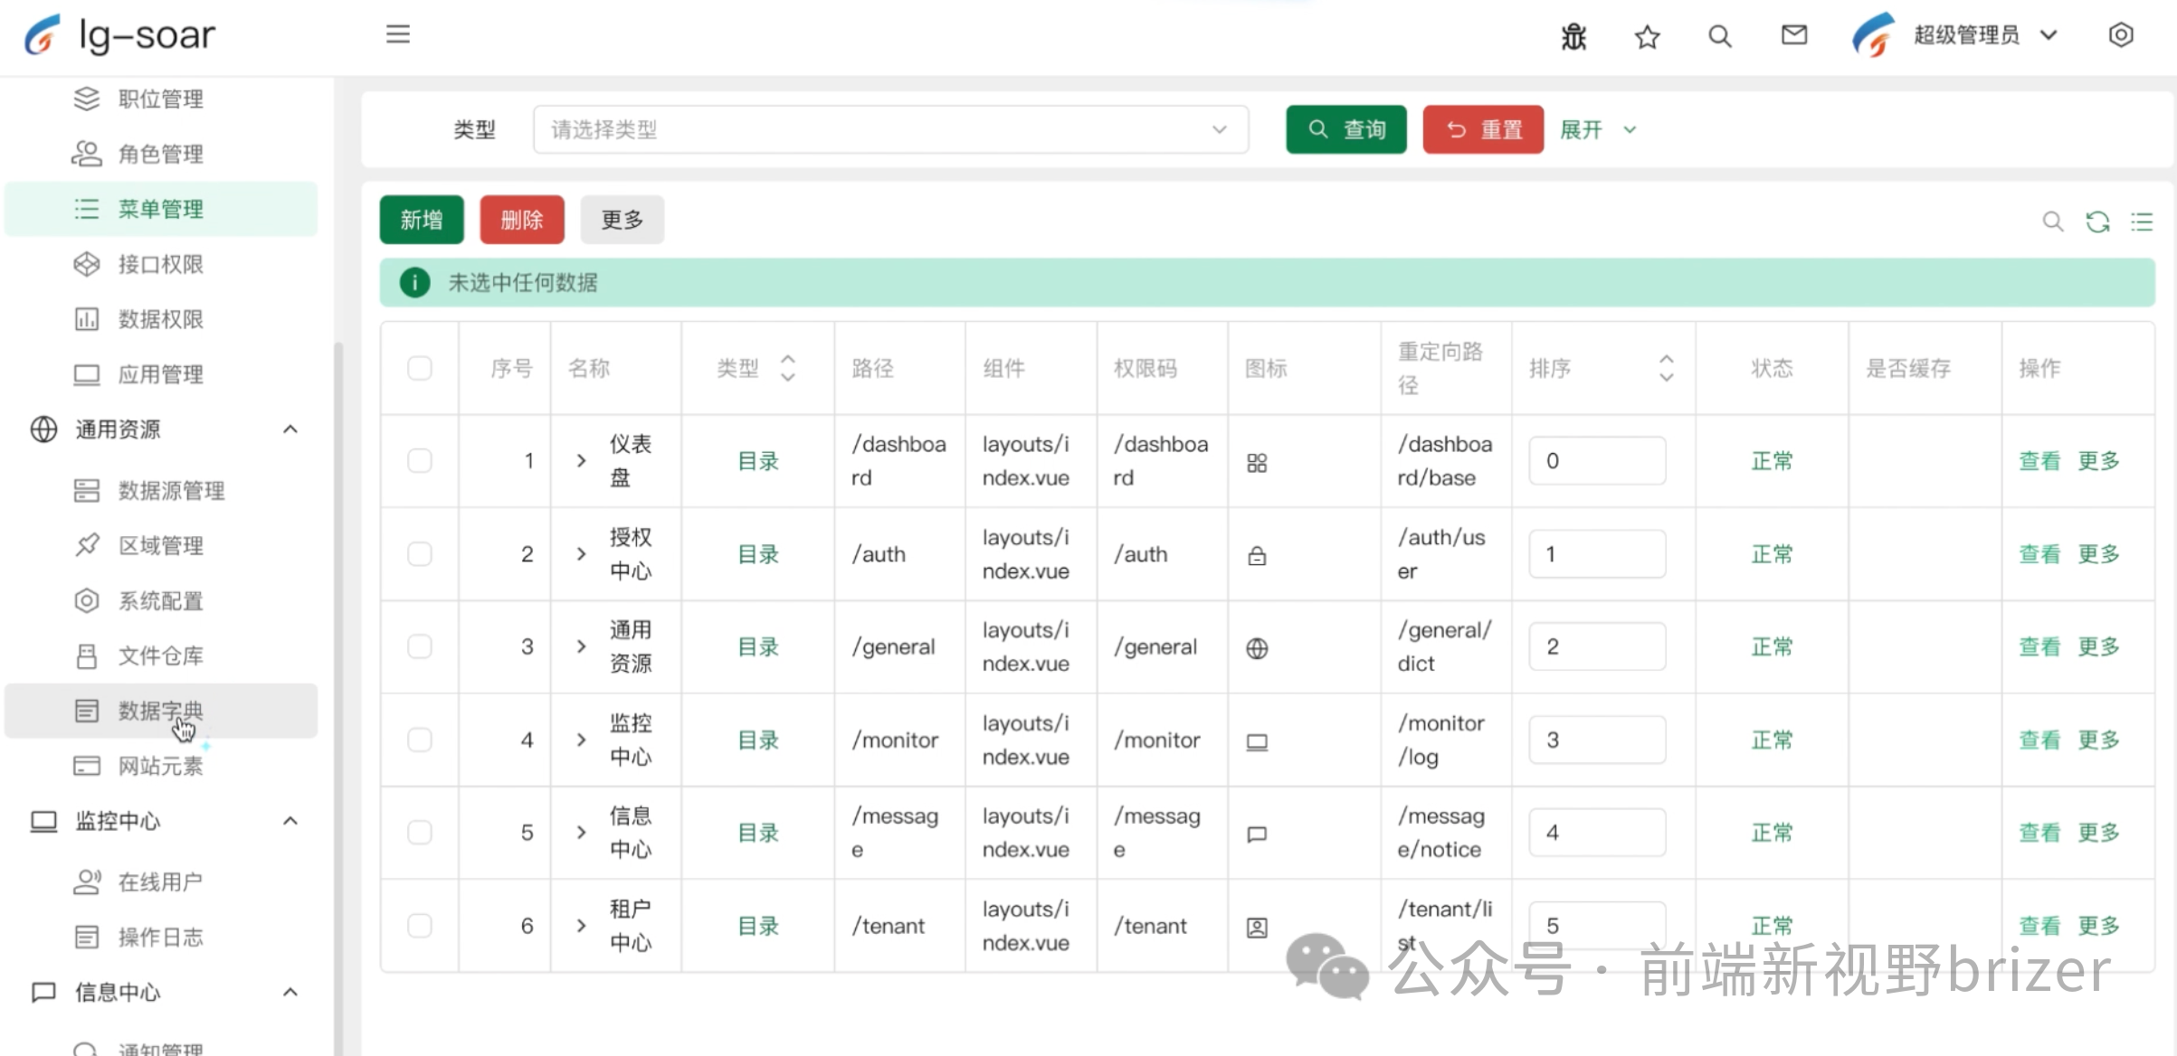This screenshot has width=2177, height=1056.
Task: Open the mail/messages icon
Action: coord(1793,36)
